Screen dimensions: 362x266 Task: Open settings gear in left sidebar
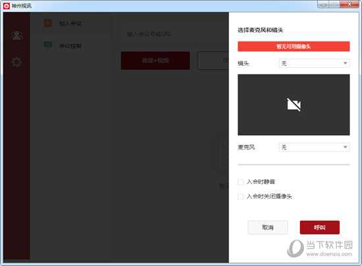[x=16, y=62]
